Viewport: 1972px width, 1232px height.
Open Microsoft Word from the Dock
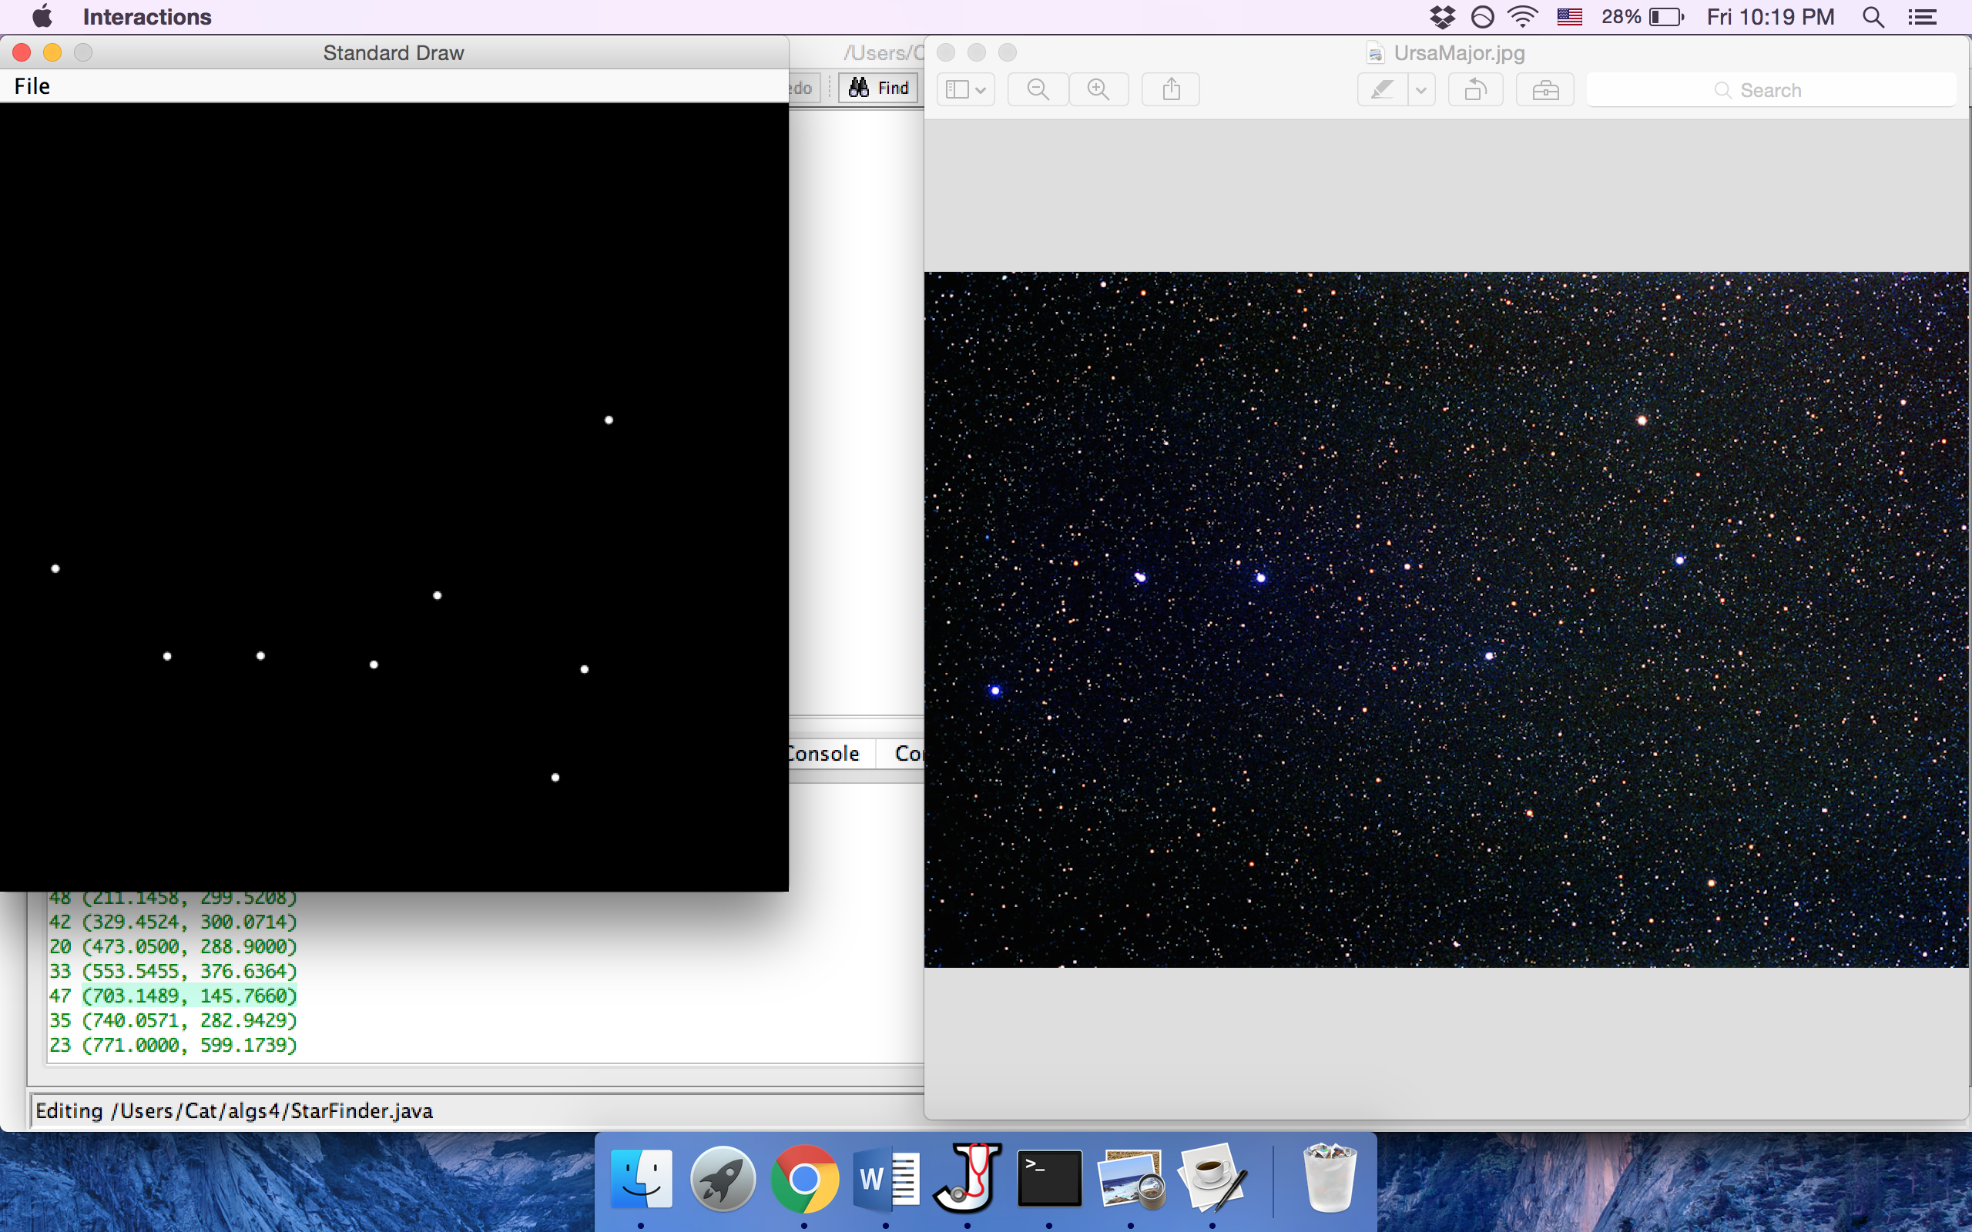886,1179
